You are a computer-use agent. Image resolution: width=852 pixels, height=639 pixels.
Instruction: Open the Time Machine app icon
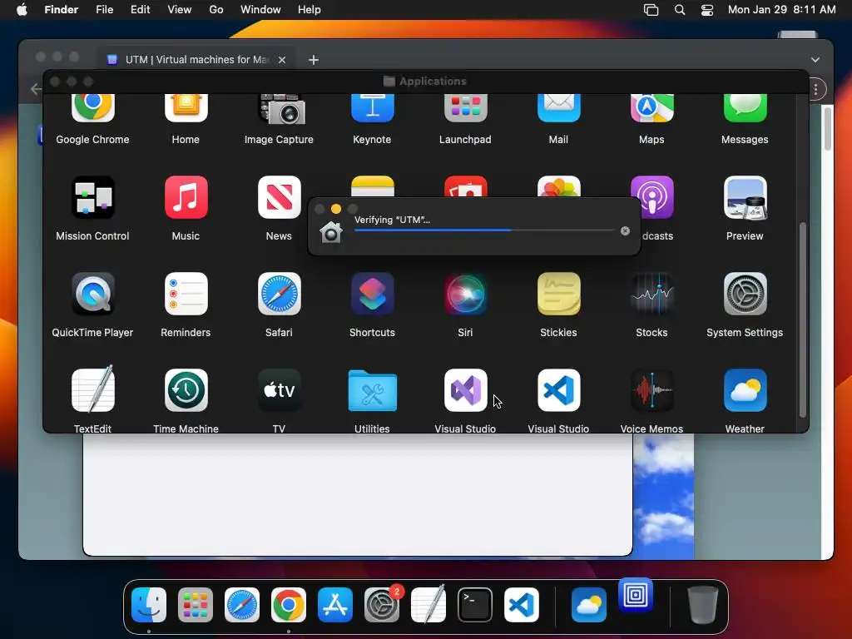(186, 390)
